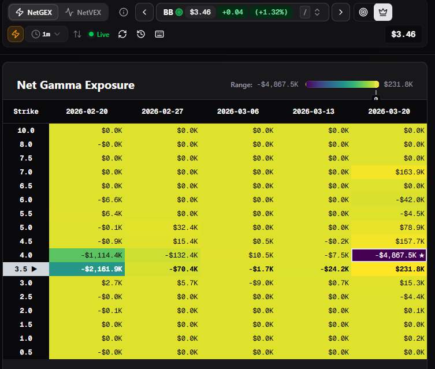Screen dimensions: 435x369
Task: Click the crown premium icon
Action: 383,12
